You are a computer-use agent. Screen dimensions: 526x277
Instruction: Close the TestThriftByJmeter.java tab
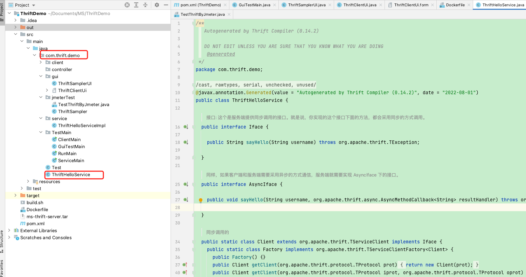coord(229,14)
